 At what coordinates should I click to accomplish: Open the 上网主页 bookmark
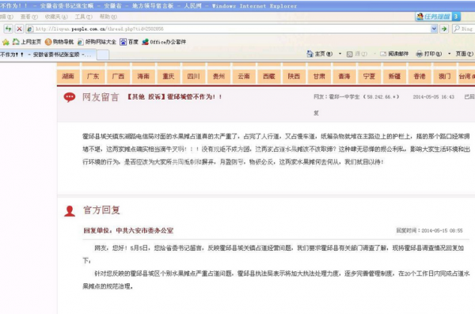point(27,42)
